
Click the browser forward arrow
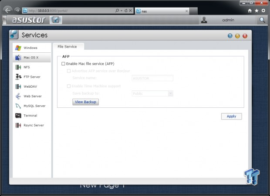pos(17,10)
